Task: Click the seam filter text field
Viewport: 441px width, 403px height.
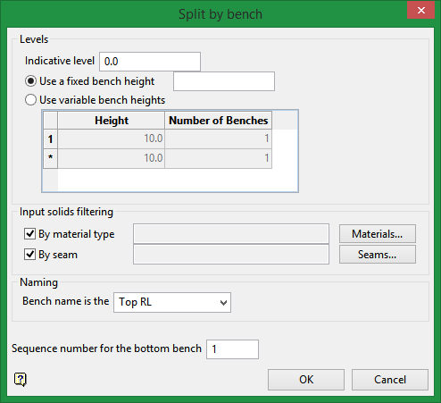Action: click(x=231, y=255)
